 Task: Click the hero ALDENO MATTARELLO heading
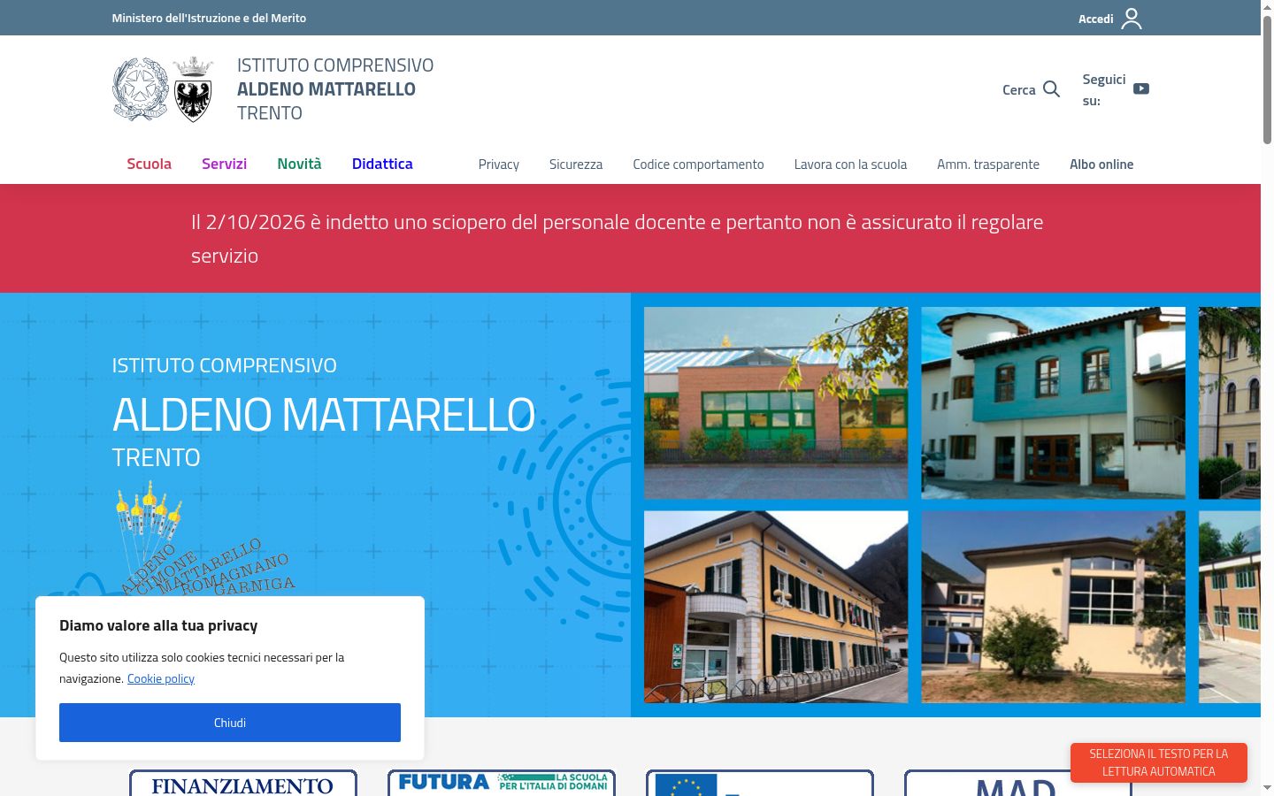(324, 414)
